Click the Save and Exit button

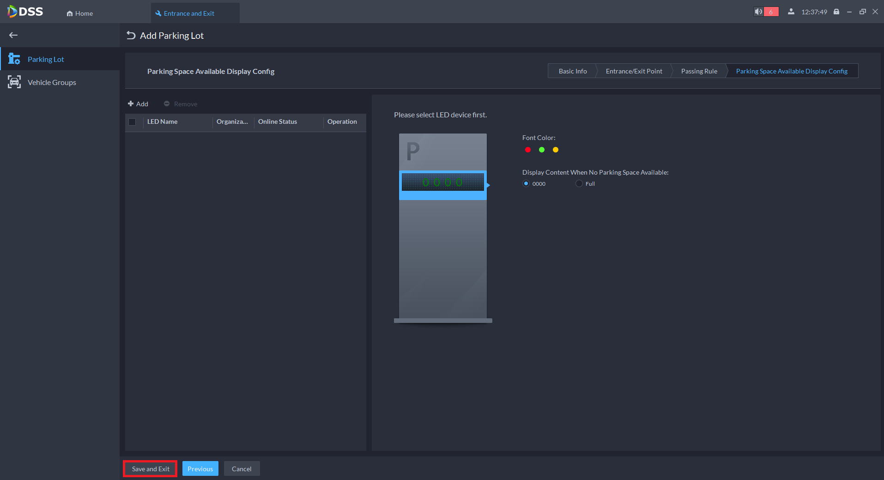[151, 469]
